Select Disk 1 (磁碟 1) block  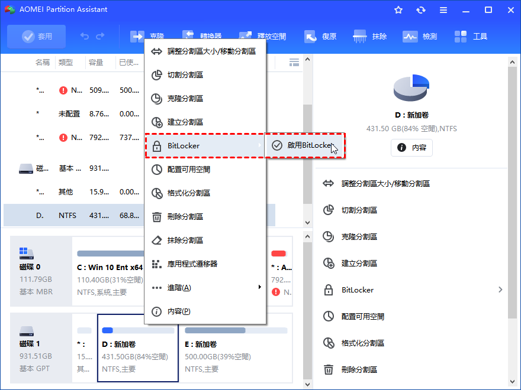[x=41, y=348]
